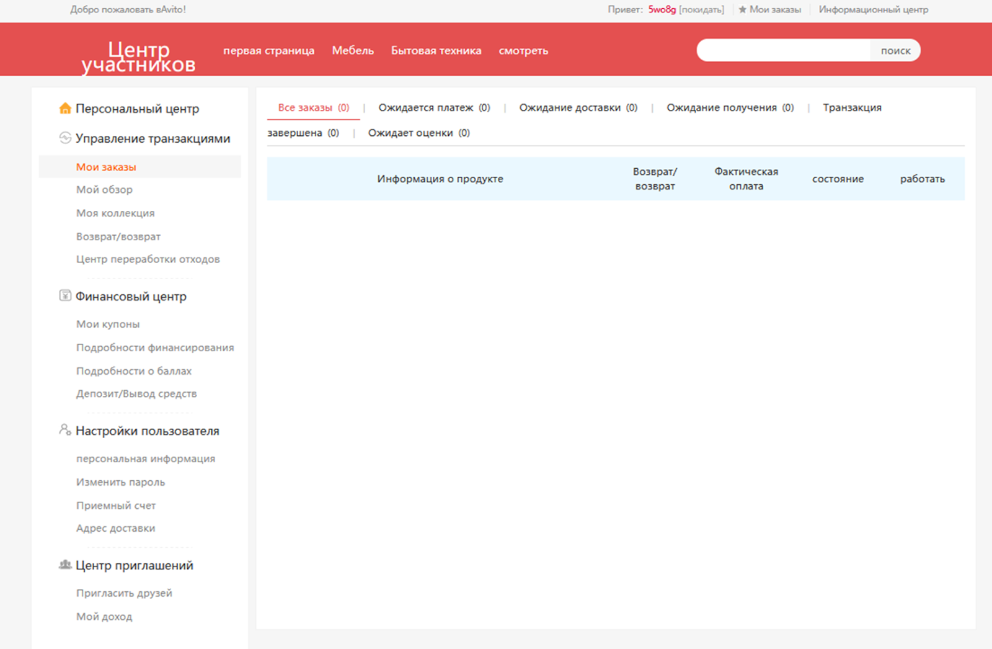Click the Центр приглашений group icon

pos(64,565)
